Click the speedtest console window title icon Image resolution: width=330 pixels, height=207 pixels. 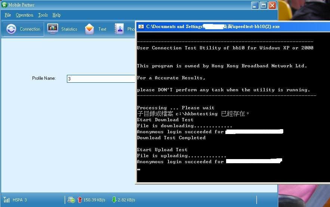141,27
